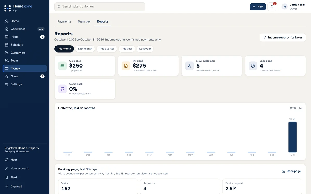Select the Last year period filter

(145, 49)
